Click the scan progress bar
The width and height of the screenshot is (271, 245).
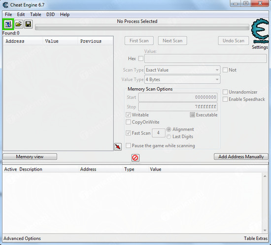(142, 27)
